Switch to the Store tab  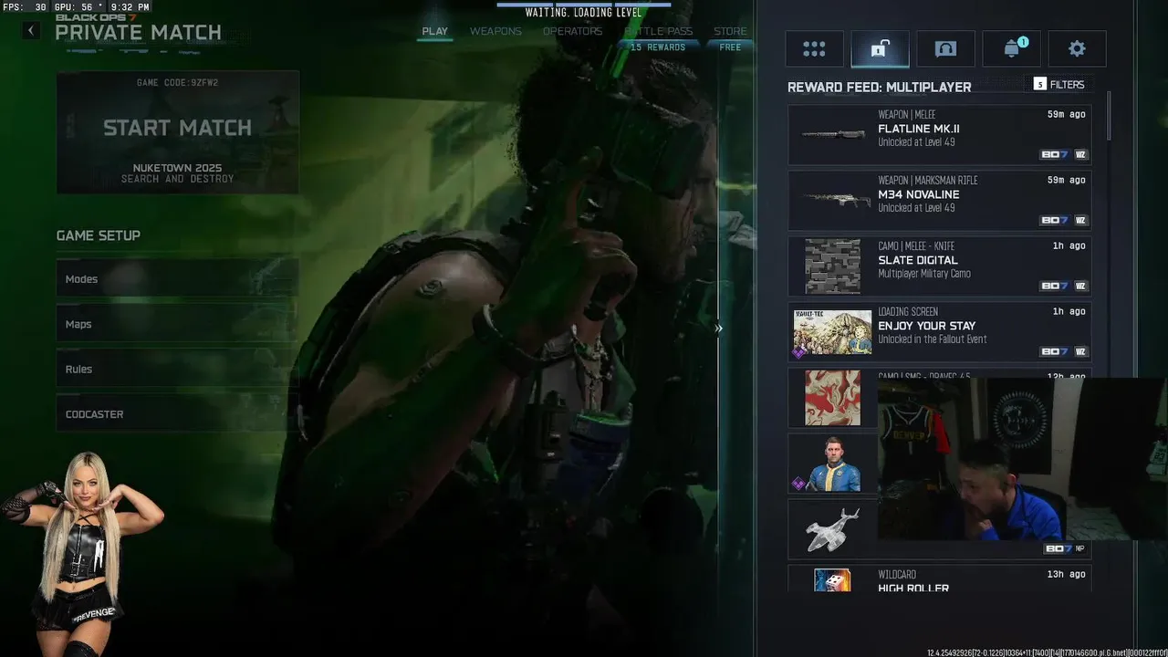pos(730,31)
